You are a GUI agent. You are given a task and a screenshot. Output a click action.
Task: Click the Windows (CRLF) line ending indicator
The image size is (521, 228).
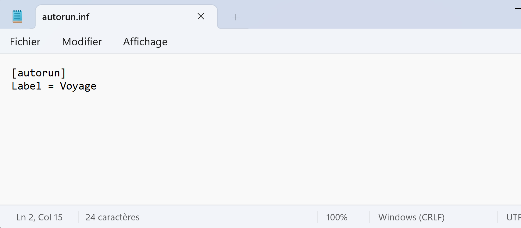[x=411, y=217]
